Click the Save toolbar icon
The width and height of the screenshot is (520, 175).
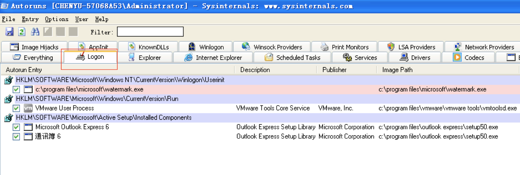tap(9, 32)
